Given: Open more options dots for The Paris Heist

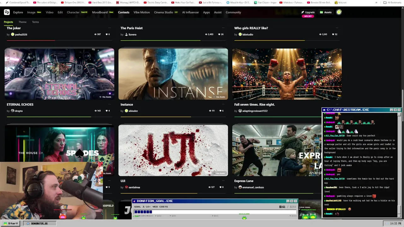Looking at the screenshot, I should (x=223, y=28).
